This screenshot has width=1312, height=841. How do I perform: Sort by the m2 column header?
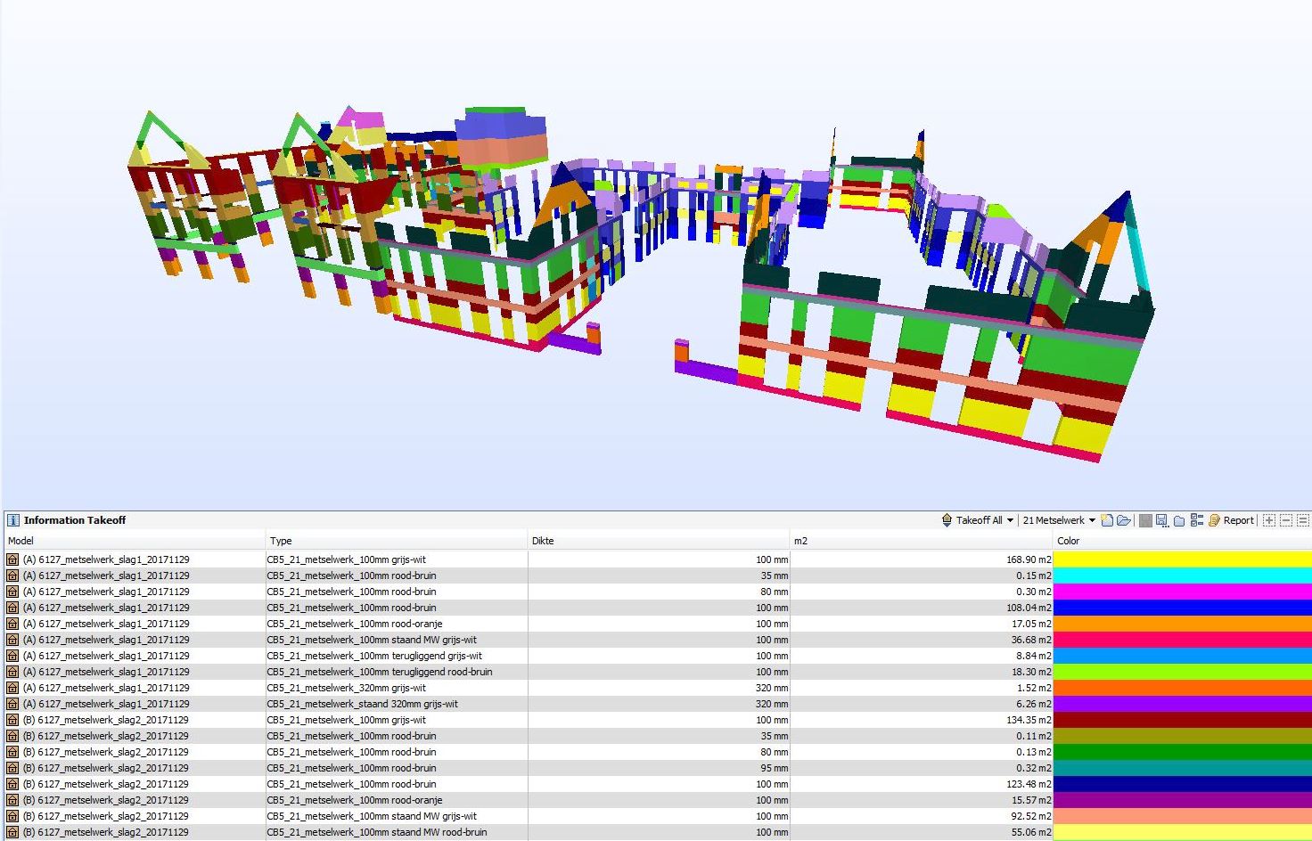(922, 541)
